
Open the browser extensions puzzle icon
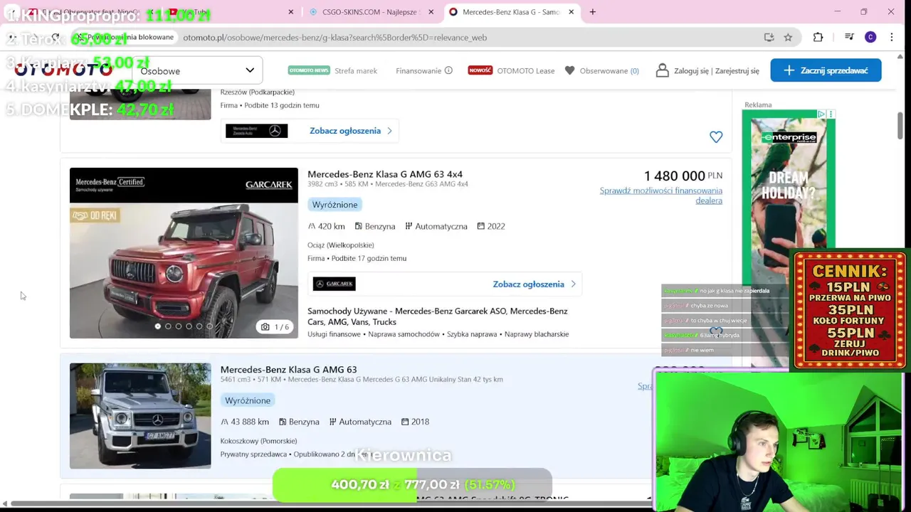tap(818, 37)
